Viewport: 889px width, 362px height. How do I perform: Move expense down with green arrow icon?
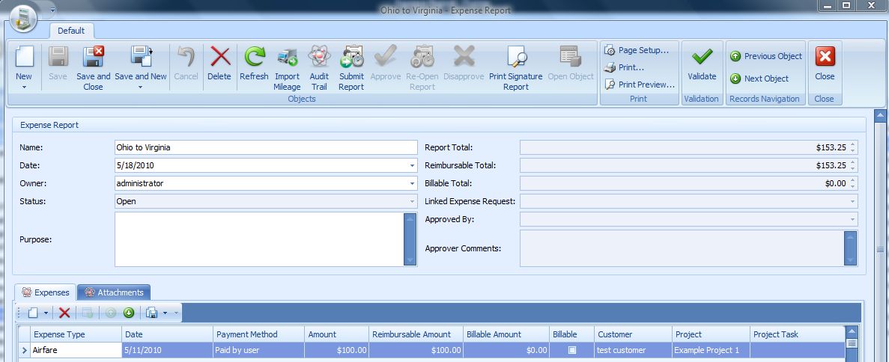pos(129,313)
